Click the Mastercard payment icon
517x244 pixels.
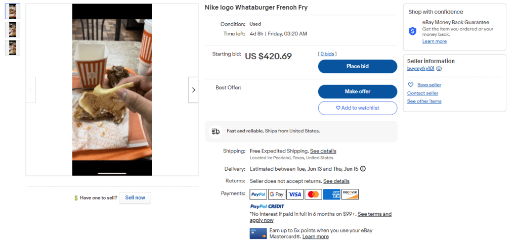pos(313,194)
